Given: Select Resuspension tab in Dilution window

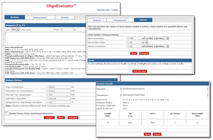Looking at the screenshot, I should point(120,20).
